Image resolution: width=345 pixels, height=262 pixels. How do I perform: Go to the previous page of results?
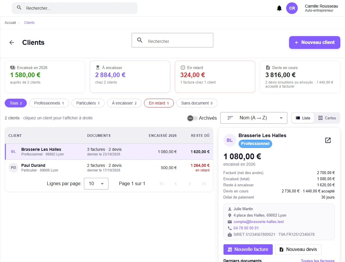176,184
